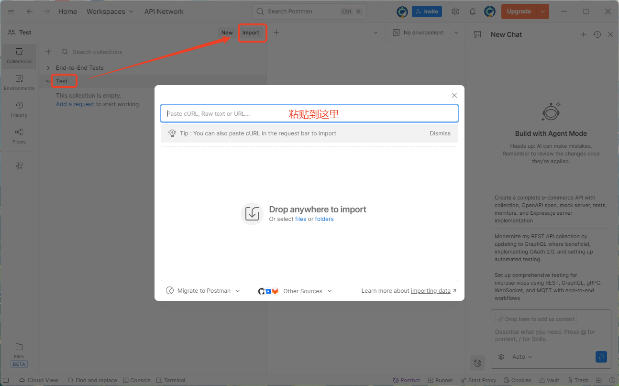619x386 pixels.
Task: Focus the Search collections field
Action: pos(159,52)
